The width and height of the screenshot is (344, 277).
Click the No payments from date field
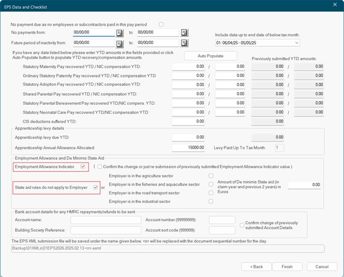[x=94, y=32]
